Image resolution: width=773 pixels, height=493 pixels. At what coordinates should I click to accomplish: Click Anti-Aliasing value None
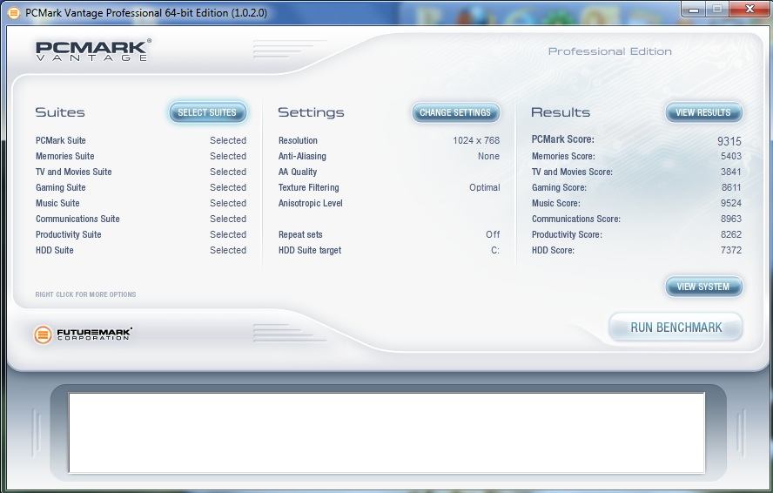488,157
